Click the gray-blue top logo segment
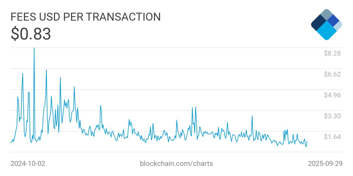 tap(326, 15)
